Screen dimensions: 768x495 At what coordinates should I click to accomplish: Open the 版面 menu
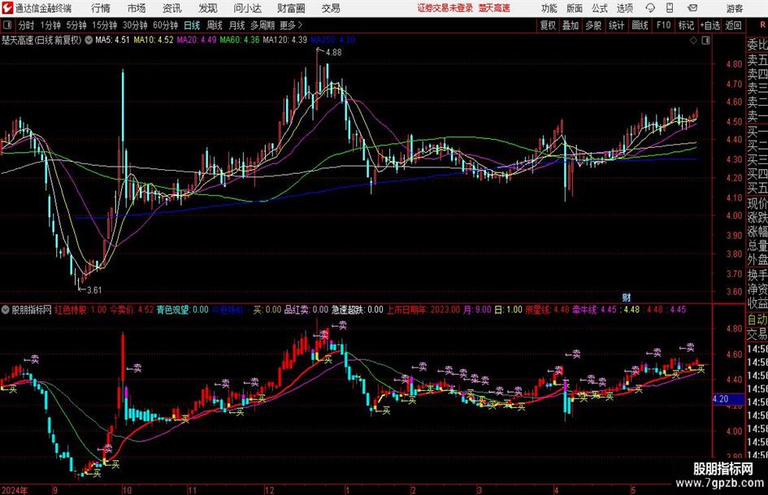[575, 8]
